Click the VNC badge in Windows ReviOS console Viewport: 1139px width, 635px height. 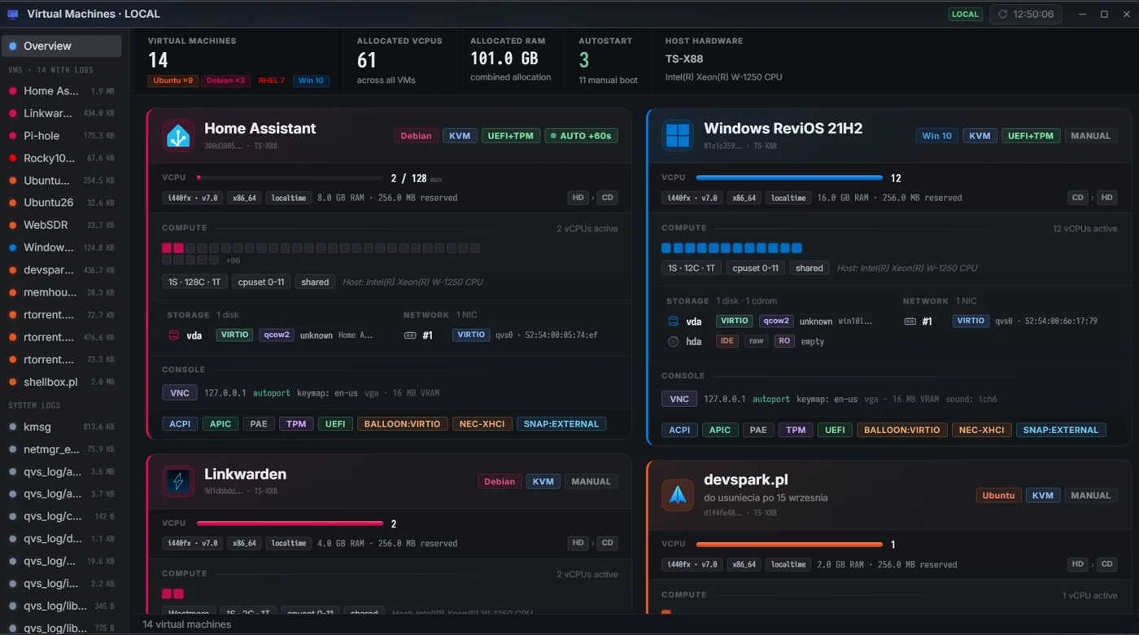679,399
